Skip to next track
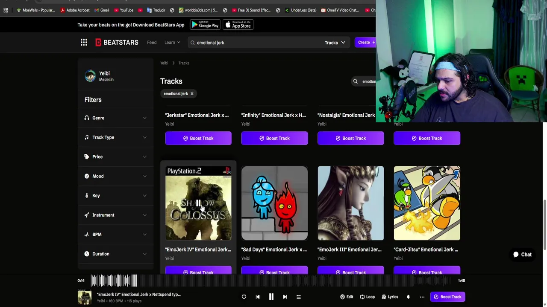 point(285,297)
